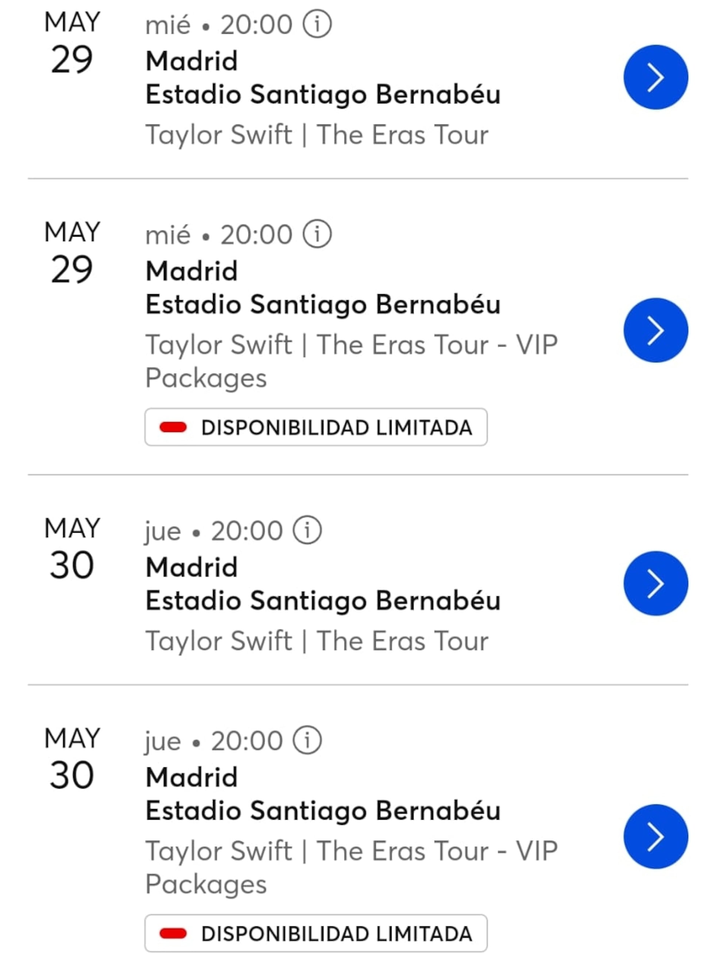This screenshot has height=954, width=715.
Task: Click blue arrow for first May 29 Eras Tour
Action: coord(656,77)
